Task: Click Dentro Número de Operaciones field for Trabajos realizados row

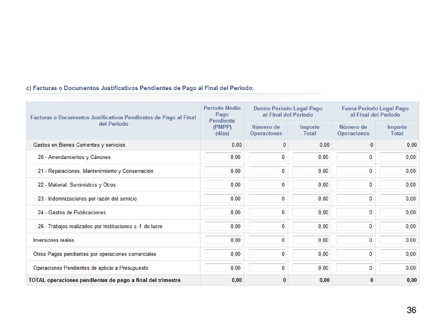Action: coord(267,226)
